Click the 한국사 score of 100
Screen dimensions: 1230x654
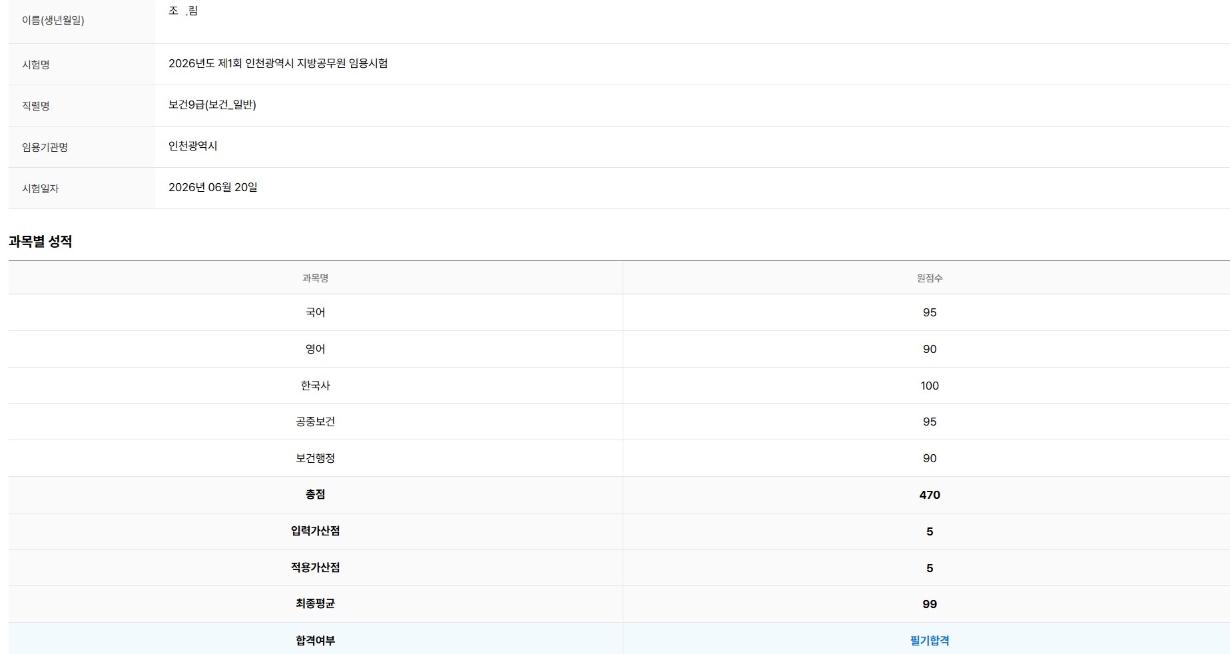pos(929,386)
